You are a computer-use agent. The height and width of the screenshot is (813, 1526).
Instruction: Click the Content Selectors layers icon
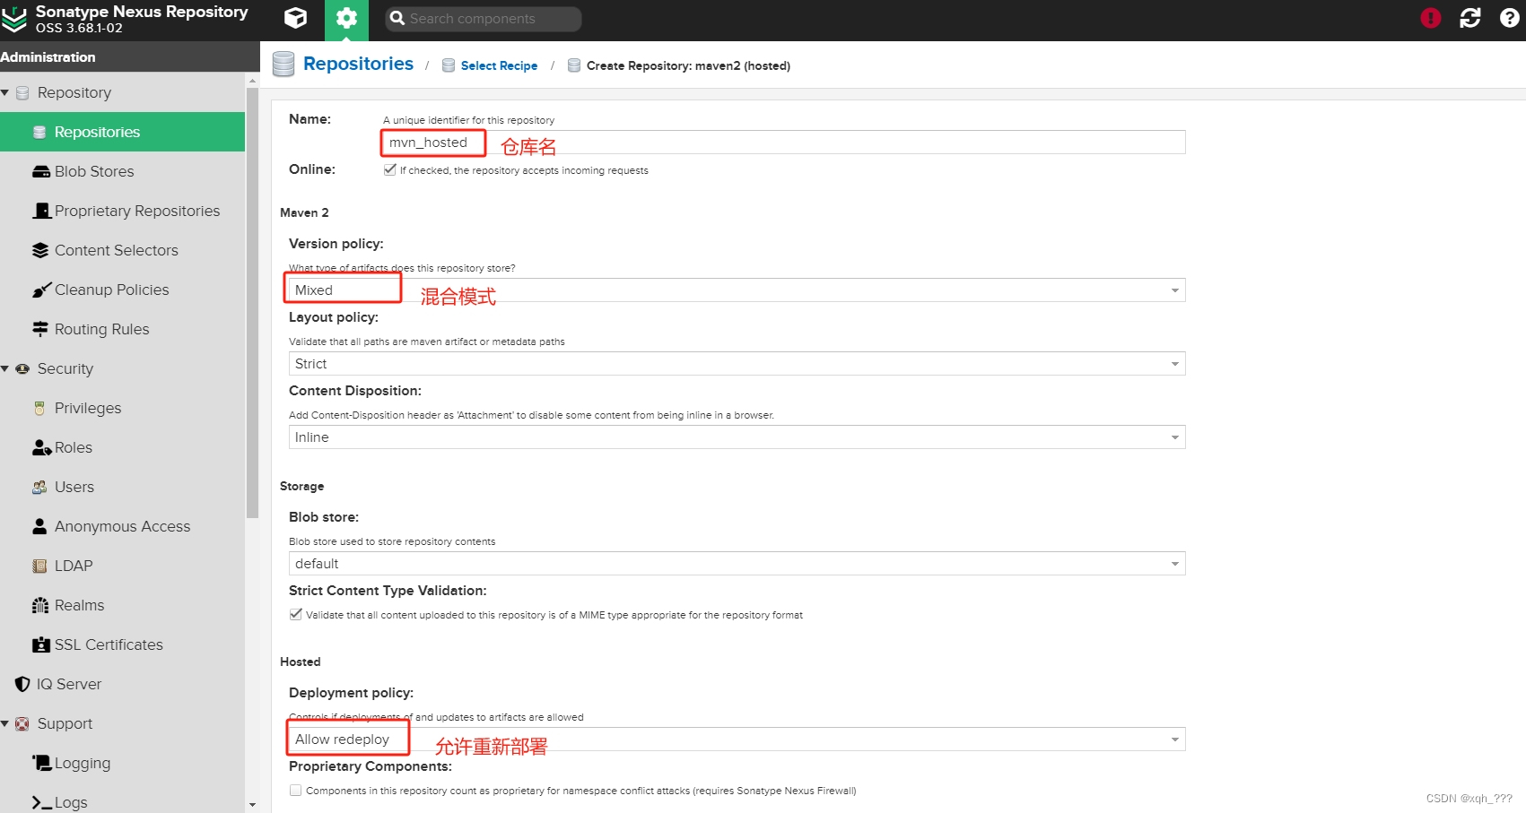point(40,250)
